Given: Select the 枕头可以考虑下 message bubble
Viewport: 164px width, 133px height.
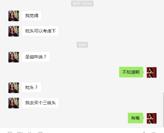Looking at the screenshot, I should tap(40, 31).
